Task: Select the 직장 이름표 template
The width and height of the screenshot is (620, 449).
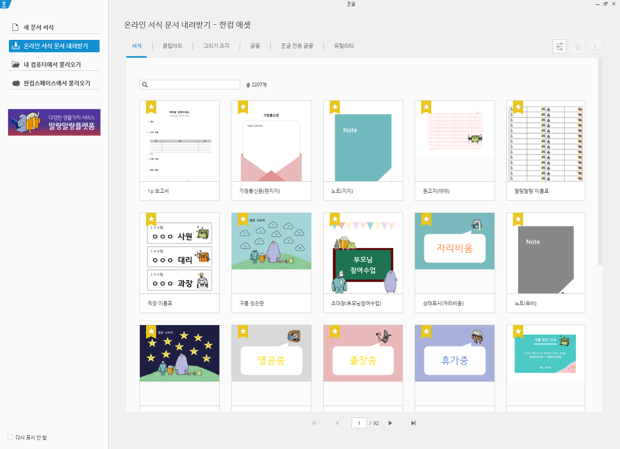Action: point(180,262)
